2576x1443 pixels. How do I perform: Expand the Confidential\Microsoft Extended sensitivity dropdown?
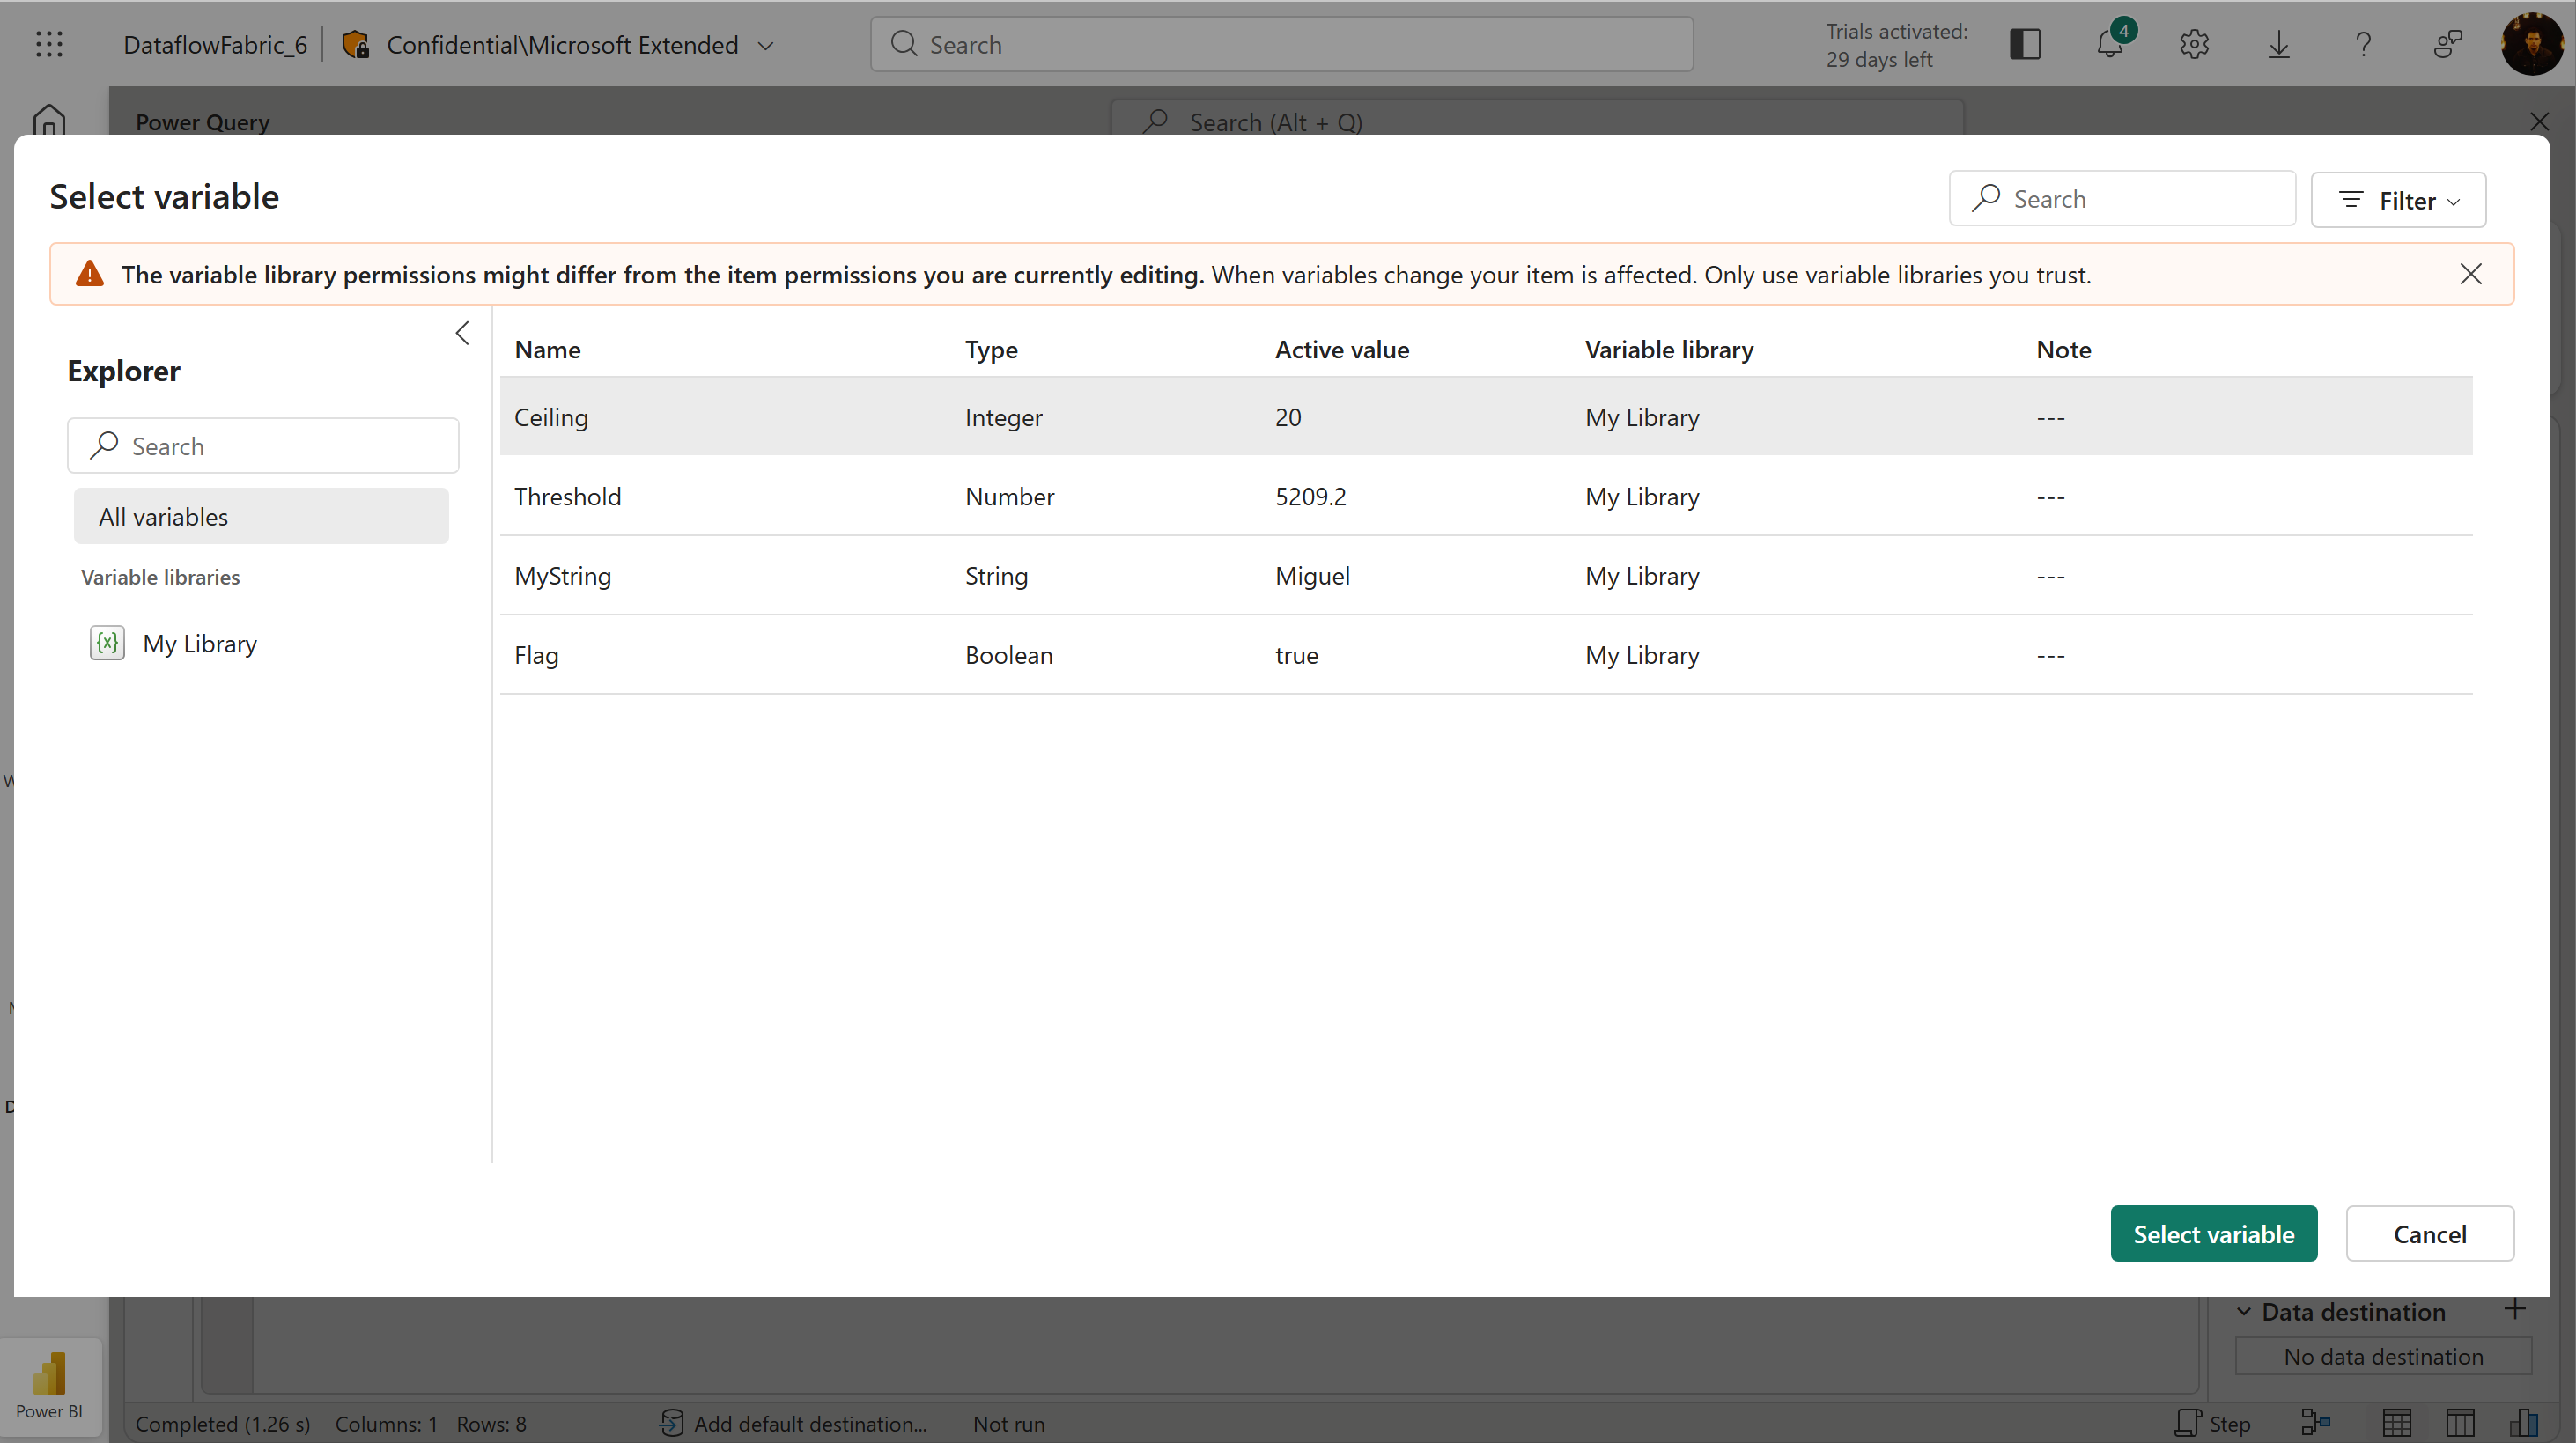point(766,45)
